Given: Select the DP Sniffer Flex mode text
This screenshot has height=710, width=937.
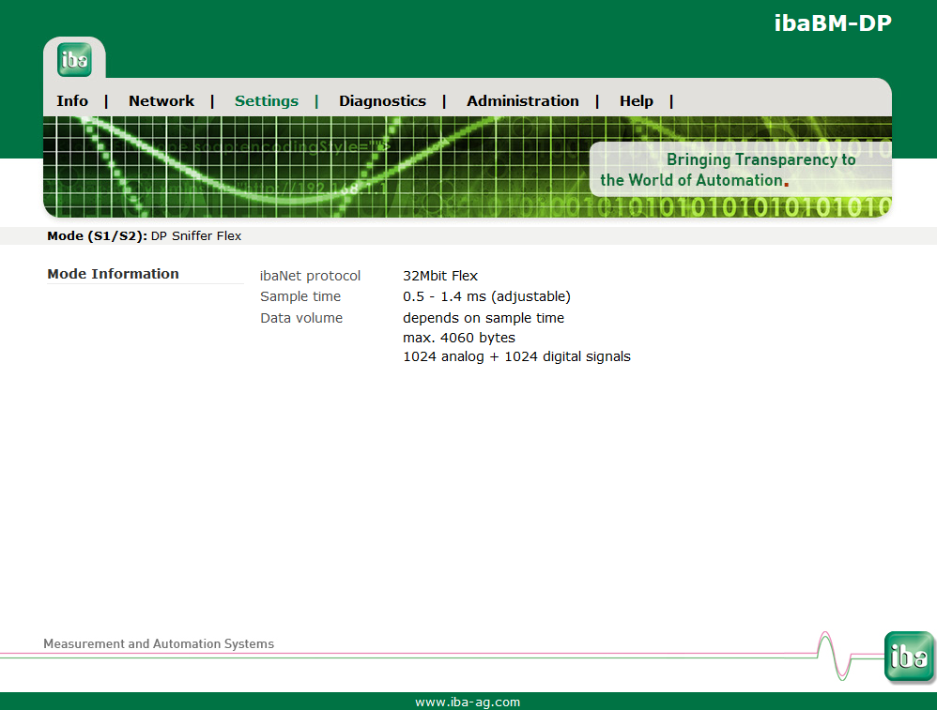Looking at the screenshot, I should (196, 236).
